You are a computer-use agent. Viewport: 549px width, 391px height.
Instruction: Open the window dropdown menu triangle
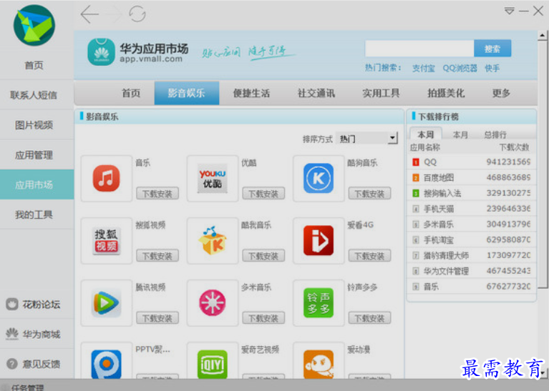pyautogui.click(x=510, y=11)
